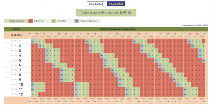Viewport: 210px width, 106px height.
Task: Click the 10.02.2026 date cell in table
Action: [16, 35]
